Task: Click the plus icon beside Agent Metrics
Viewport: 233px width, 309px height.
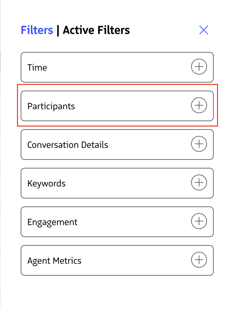Action: click(x=199, y=260)
